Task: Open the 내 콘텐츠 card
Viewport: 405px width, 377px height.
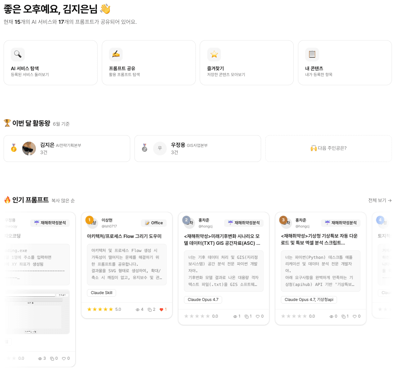Action: tap(345, 63)
